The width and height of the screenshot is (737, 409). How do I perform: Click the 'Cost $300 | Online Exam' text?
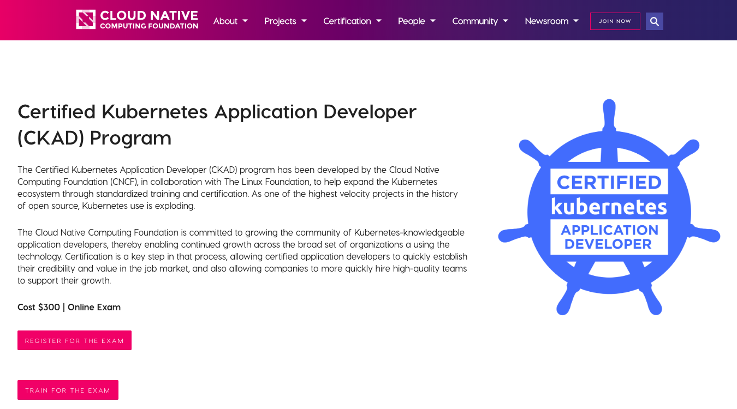[x=69, y=307]
